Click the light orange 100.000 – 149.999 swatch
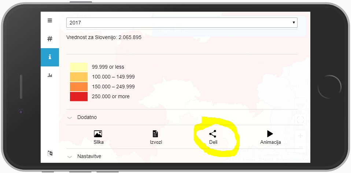Screen dimensions: 351x173 [78, 77]
